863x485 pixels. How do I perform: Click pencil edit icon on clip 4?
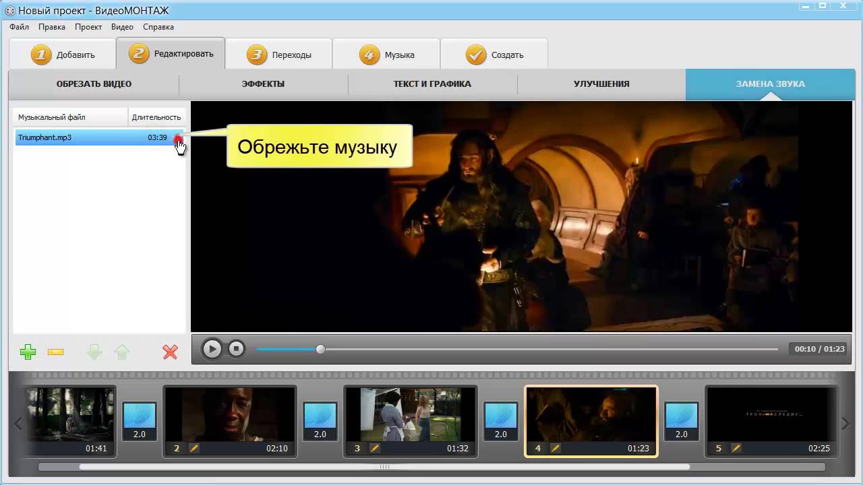556,448
